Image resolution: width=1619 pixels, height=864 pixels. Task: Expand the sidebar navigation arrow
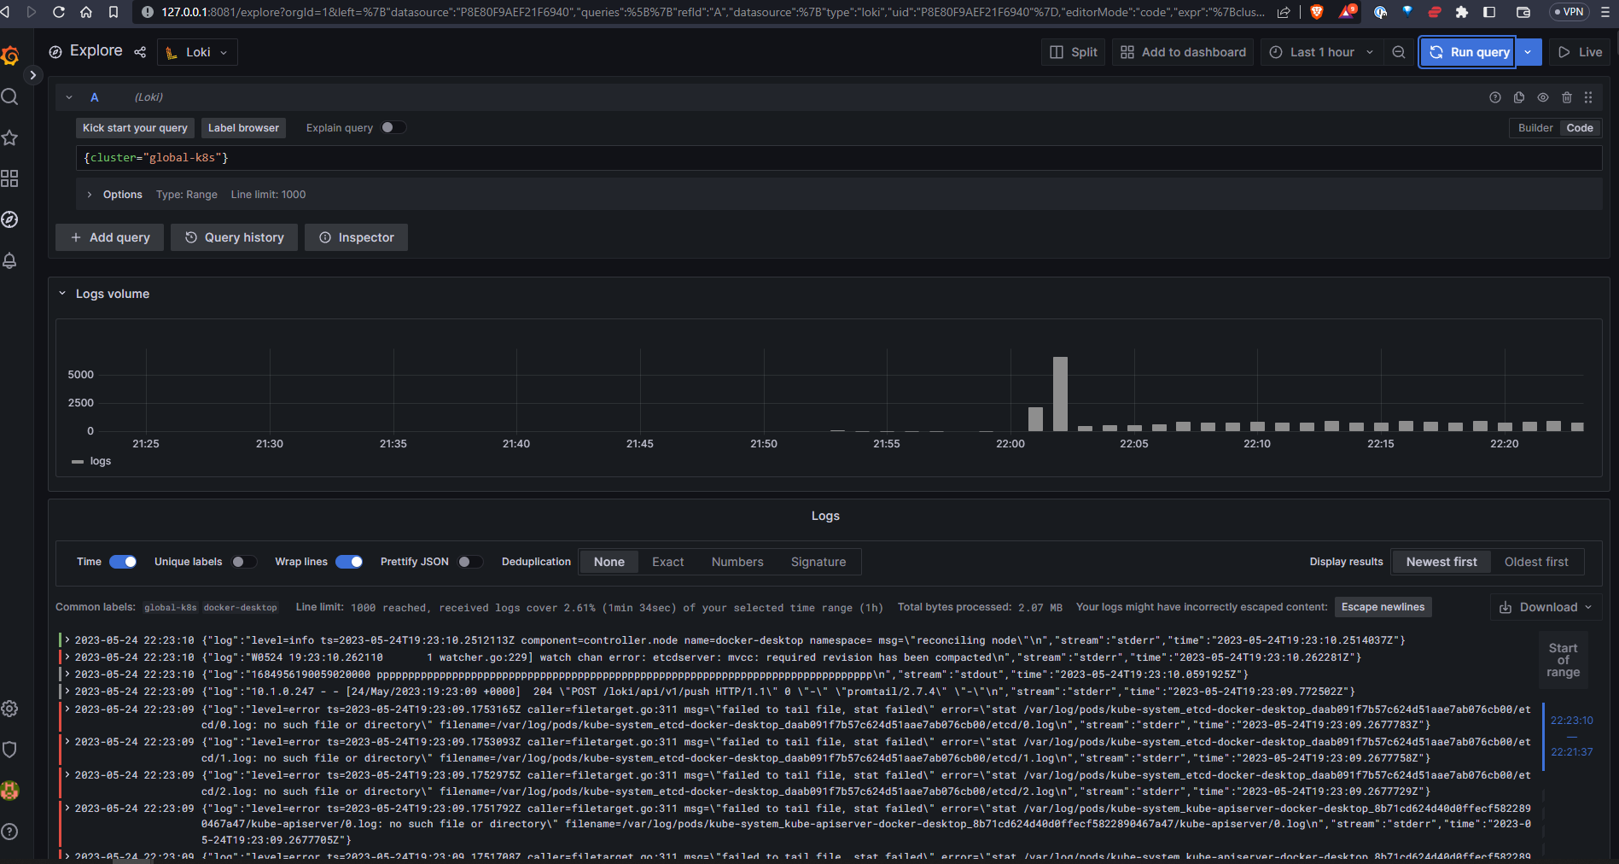tap(32, 75)
